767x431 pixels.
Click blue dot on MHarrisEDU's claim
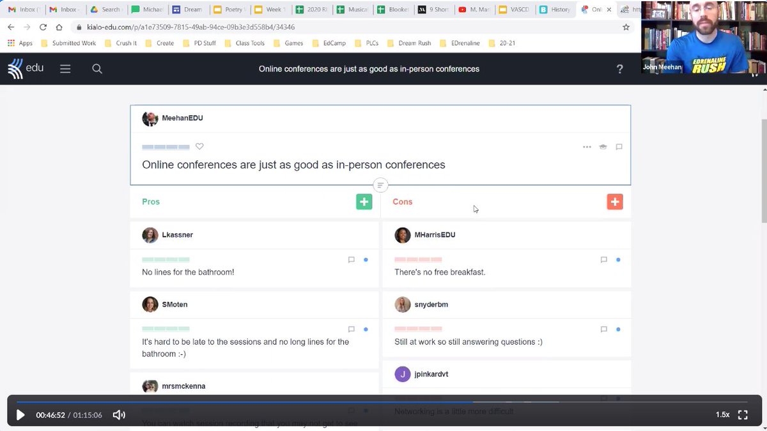[x=618, y=260]
